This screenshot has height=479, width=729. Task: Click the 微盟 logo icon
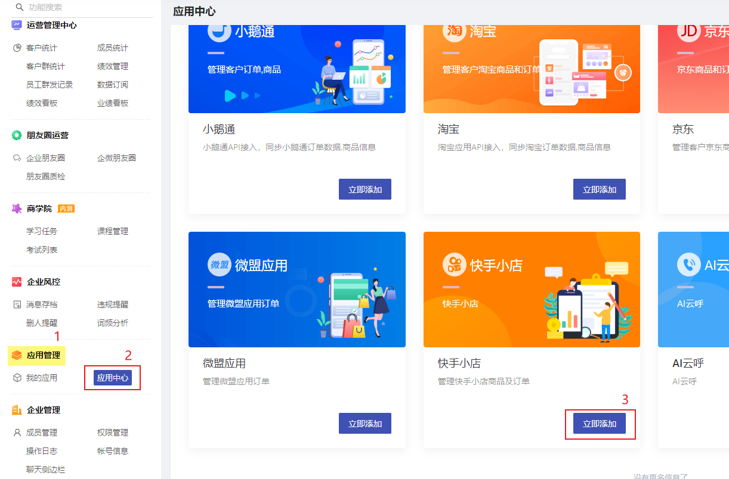(x=219, y=265)
